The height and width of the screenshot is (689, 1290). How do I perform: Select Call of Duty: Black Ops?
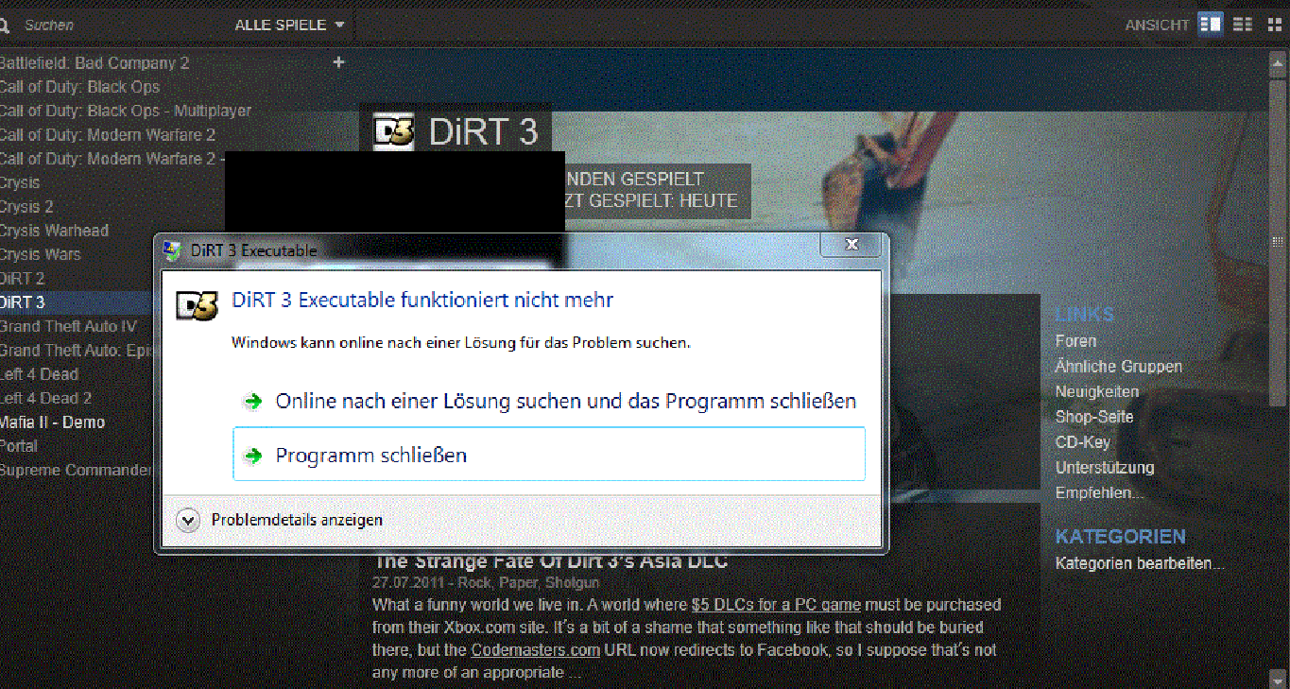tap(79, 87)
